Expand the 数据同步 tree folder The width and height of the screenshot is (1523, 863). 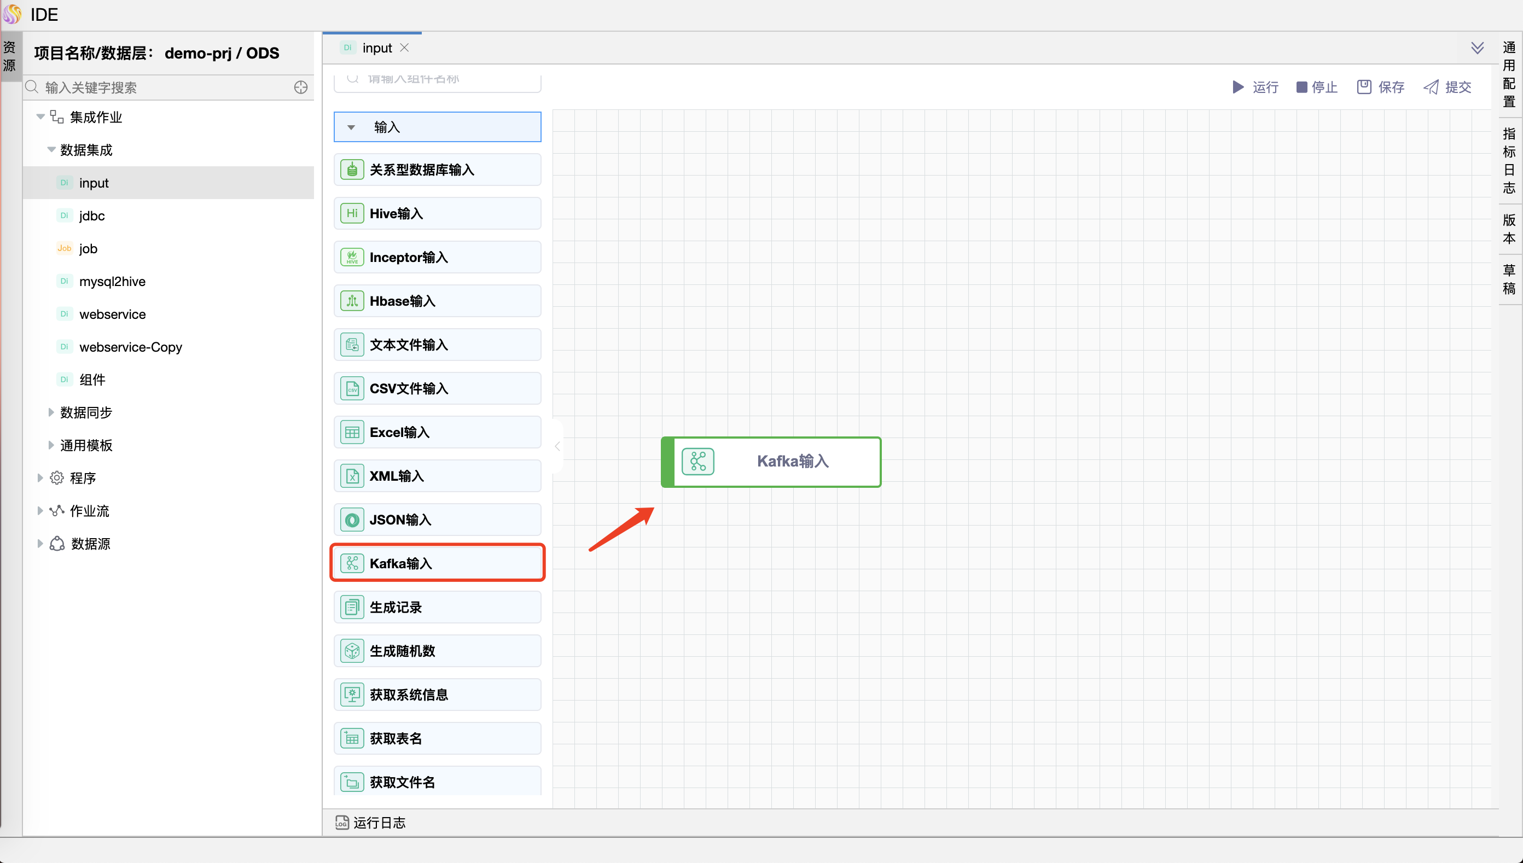[51, 412]
